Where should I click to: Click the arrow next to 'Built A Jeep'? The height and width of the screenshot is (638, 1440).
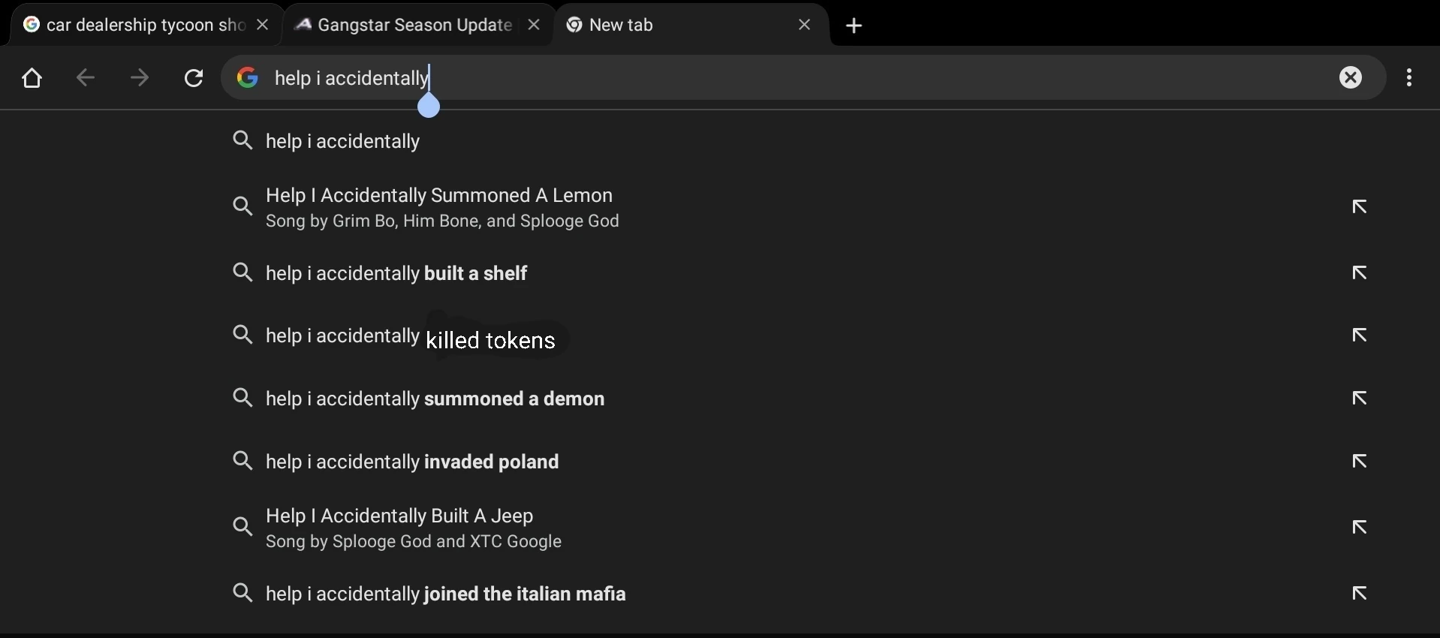[x=1360, y=528]
